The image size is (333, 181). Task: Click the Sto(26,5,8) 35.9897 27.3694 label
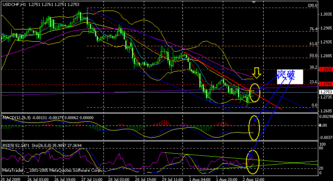click(x=56, y=146)
